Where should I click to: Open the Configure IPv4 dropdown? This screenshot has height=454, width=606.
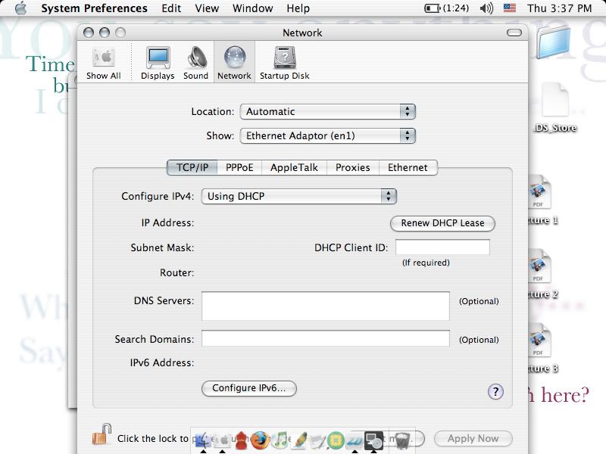click(299, 196)
